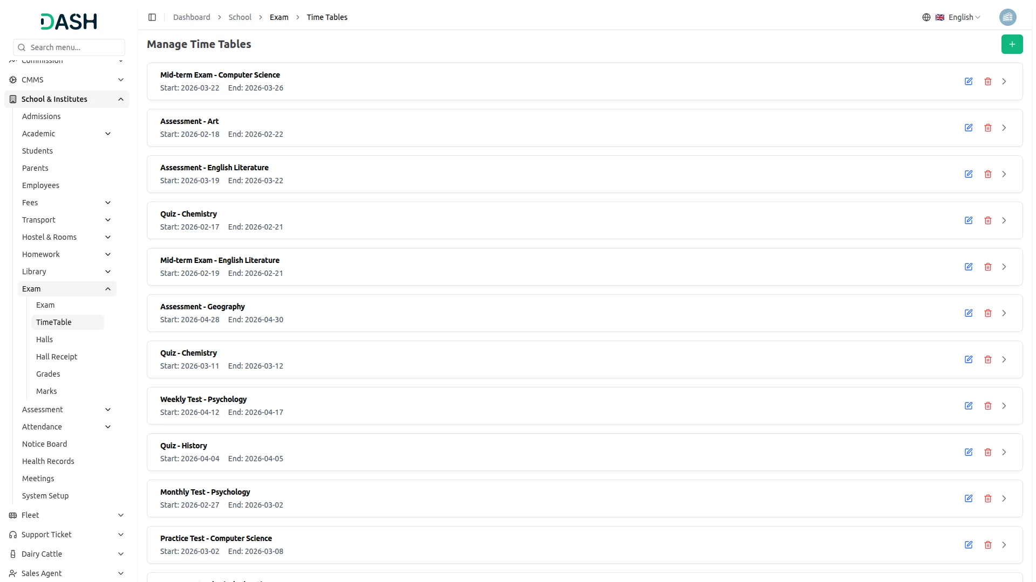Screen dimensions: 1036x582
Task: Edit Weekly Test - Psychology timetable
Action: 969,406
